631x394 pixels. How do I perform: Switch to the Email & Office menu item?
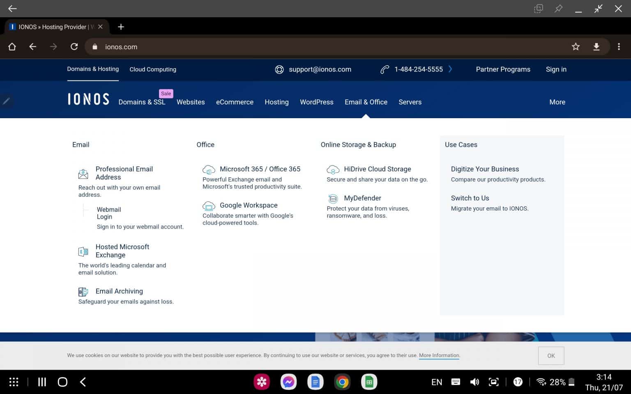(366, 102)
